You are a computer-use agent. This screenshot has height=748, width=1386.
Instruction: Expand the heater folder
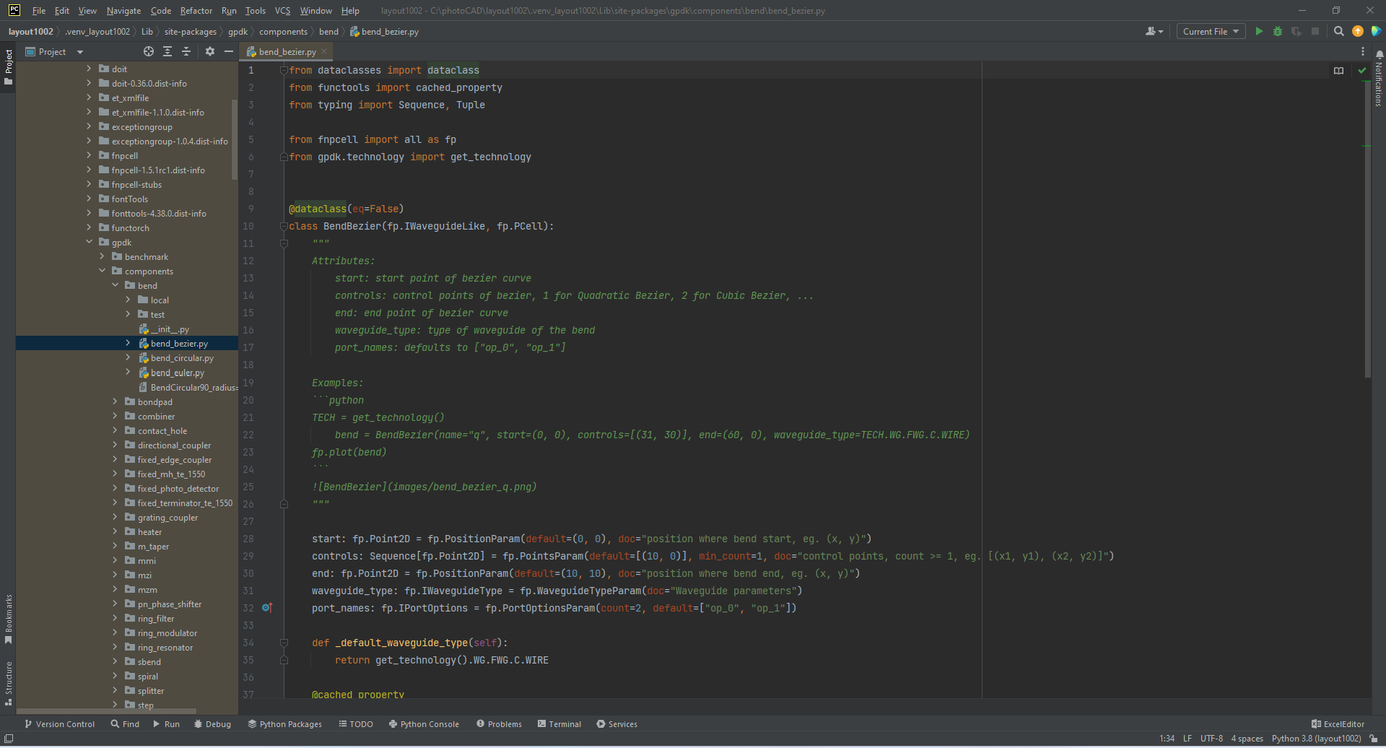coord(115,531)
